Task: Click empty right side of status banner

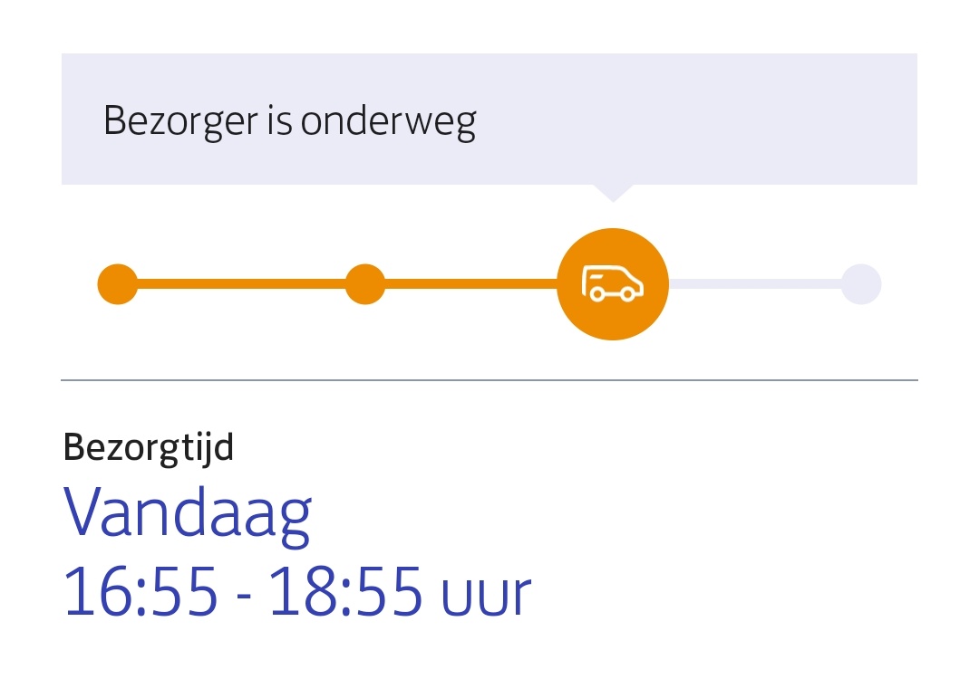Action: tap(699, 120)
